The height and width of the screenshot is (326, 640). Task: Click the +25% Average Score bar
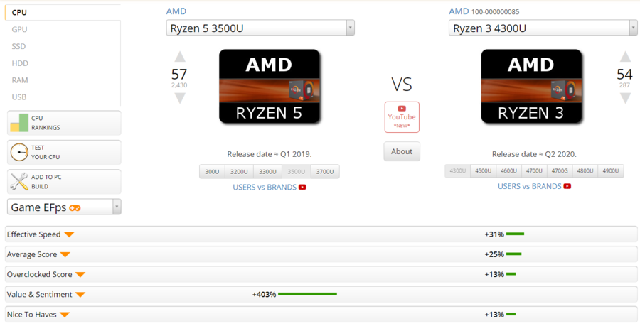(514, 254)
